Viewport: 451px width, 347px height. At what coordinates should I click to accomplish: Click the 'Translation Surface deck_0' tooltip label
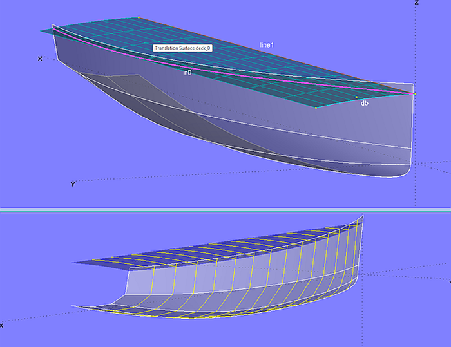(x=183, y=48)
